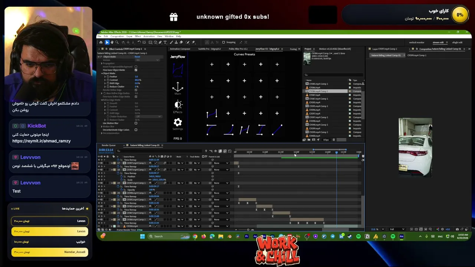Click Feather stopwatch under Object Matte
This screenshot has height=267, width=475.
(x=108, y=77)
